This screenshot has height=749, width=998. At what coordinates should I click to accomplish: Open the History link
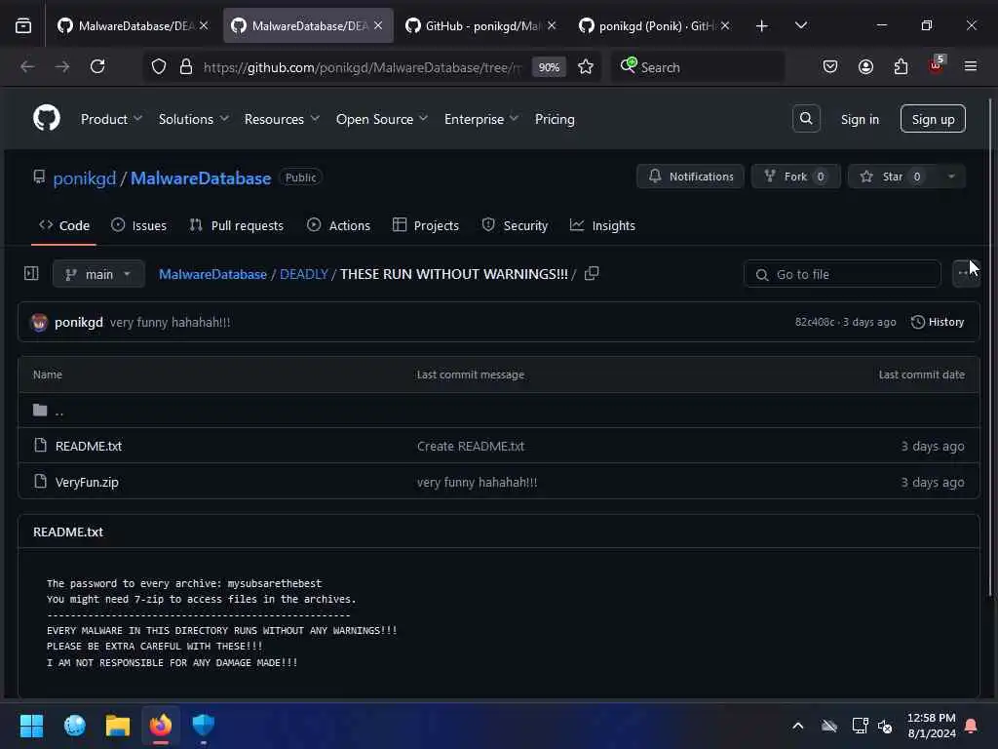click(937, 322)
